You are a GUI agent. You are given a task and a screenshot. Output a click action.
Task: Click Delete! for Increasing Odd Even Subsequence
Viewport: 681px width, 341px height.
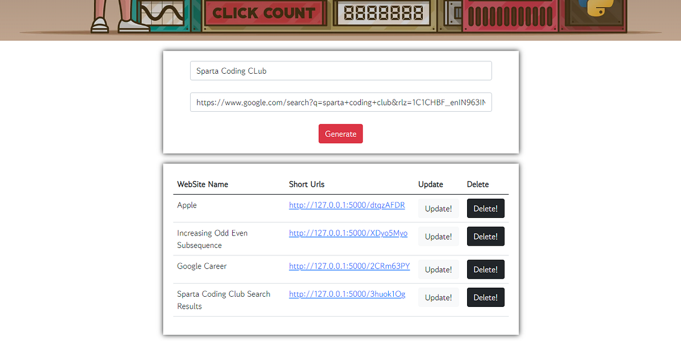[x=485, y=236]
